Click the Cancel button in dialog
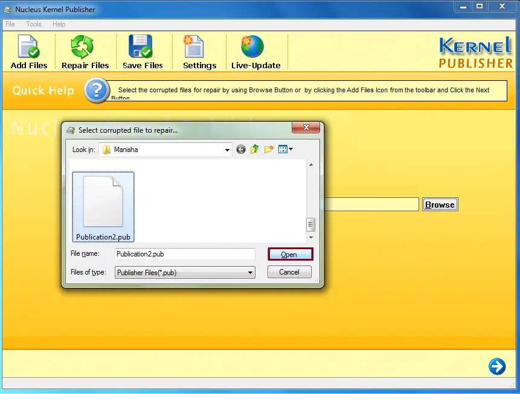 click(289, 272)
